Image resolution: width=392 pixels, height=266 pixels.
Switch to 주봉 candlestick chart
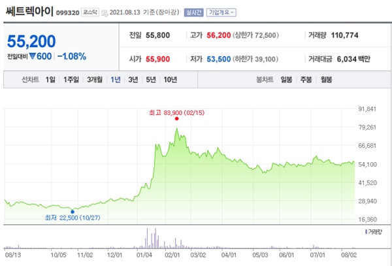click(306, 80)
